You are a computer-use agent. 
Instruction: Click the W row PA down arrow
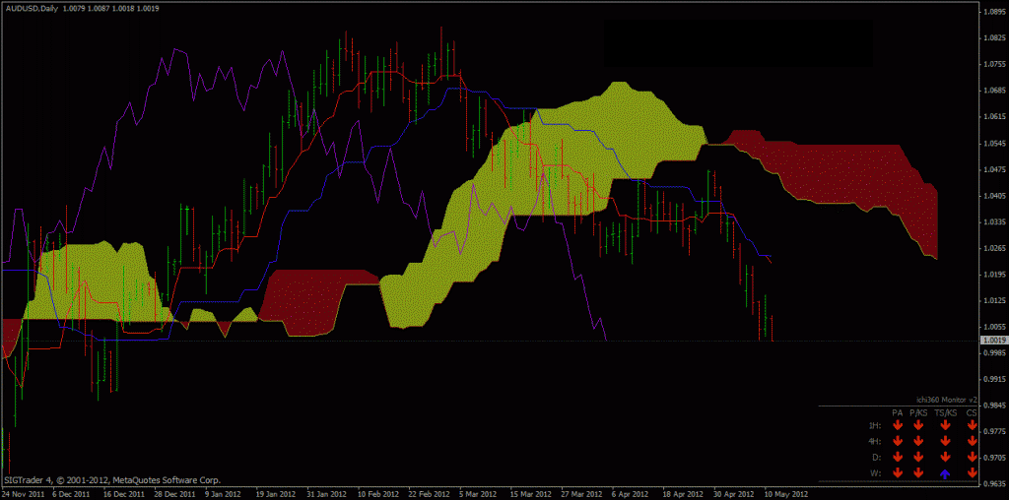click(x=898, y=473)
